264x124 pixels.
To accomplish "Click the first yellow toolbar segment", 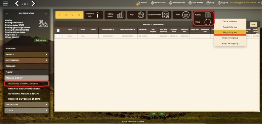I will coord(59,15).
